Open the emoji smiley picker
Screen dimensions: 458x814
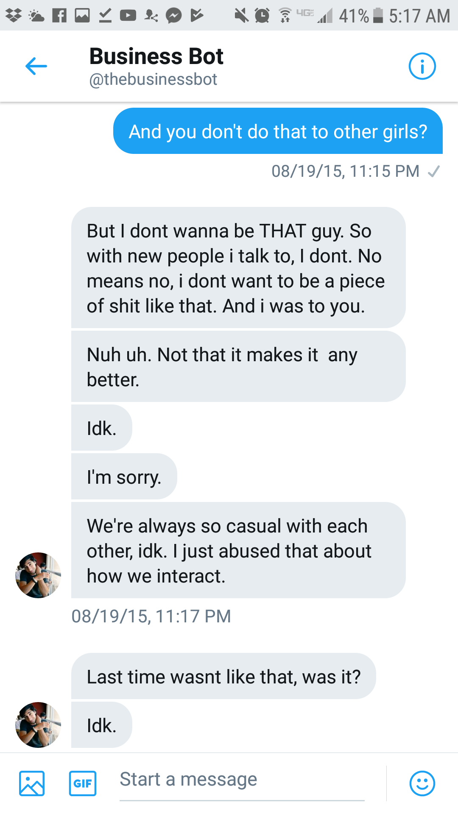click(x=422, y=783)
